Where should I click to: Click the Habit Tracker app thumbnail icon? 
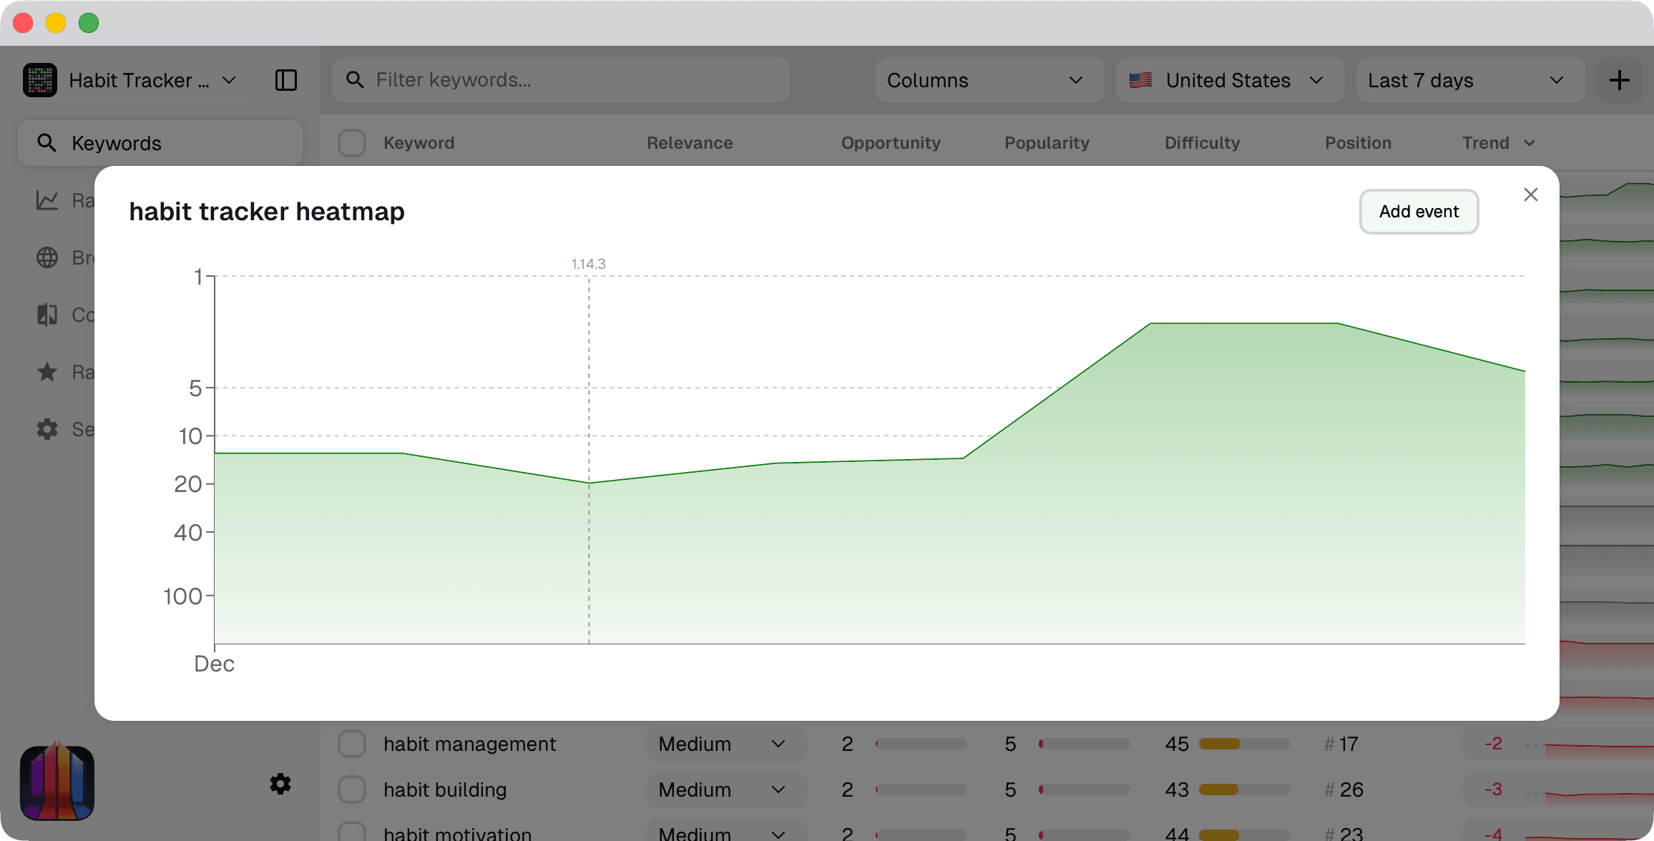click(40, 80)
